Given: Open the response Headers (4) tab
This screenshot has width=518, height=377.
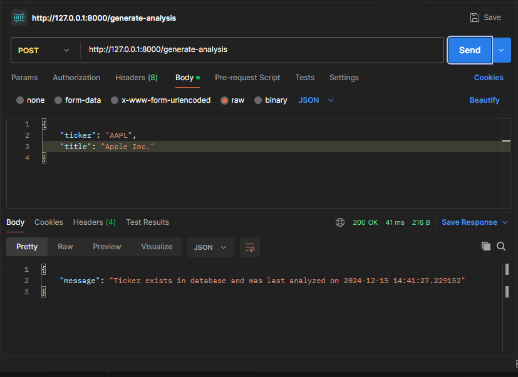Looking at the screenshot, I should (x=94, y=222).
